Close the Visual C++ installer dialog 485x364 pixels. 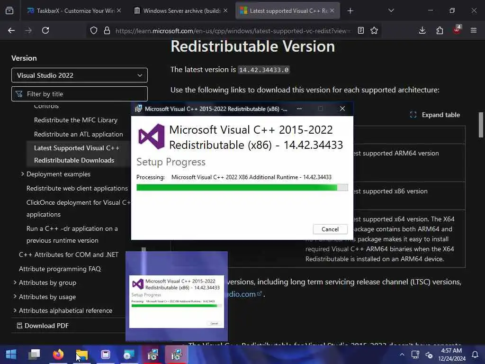[x=342, y=109]
